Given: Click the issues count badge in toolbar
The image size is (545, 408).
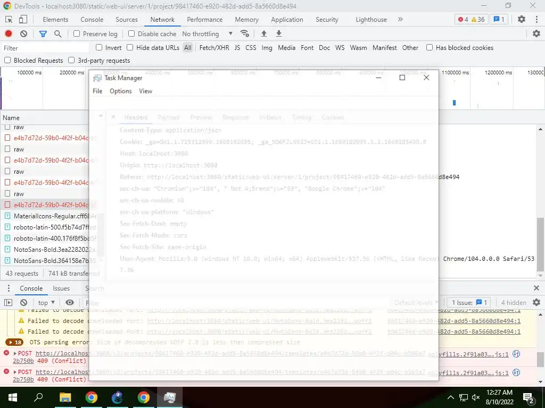Looking at the screenshot, I should click(x=499, y=20).
